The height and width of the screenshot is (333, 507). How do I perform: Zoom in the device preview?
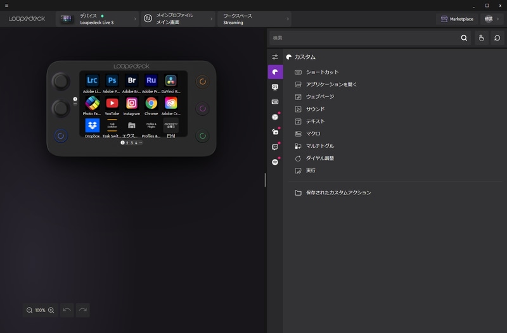pyautogui.click(x=51, y=310)
